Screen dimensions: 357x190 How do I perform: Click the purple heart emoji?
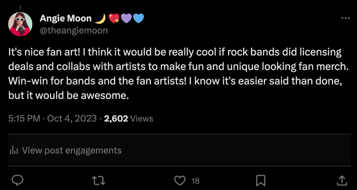126,18
